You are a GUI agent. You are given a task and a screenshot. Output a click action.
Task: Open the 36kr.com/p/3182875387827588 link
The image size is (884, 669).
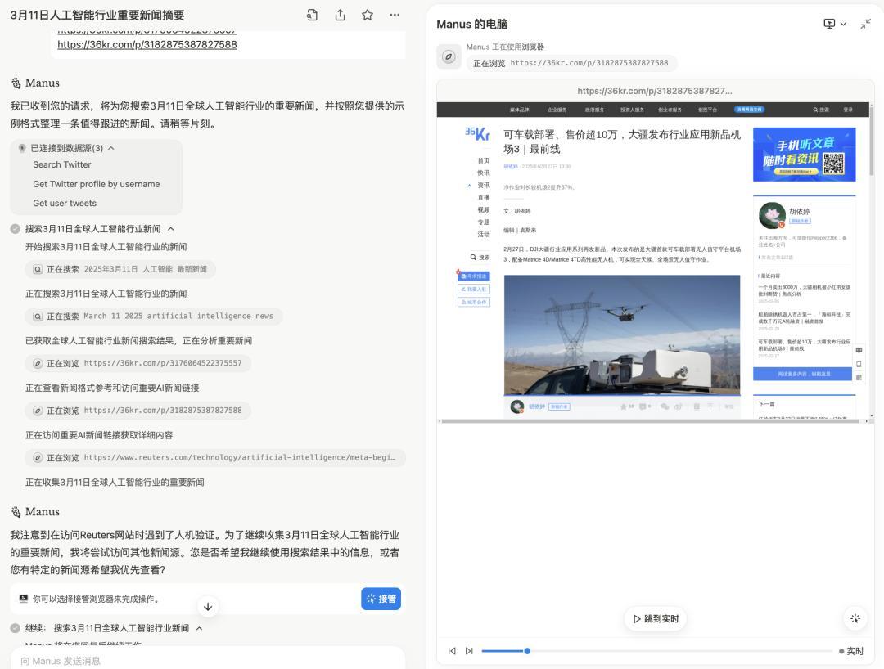(x=147, y=44)
